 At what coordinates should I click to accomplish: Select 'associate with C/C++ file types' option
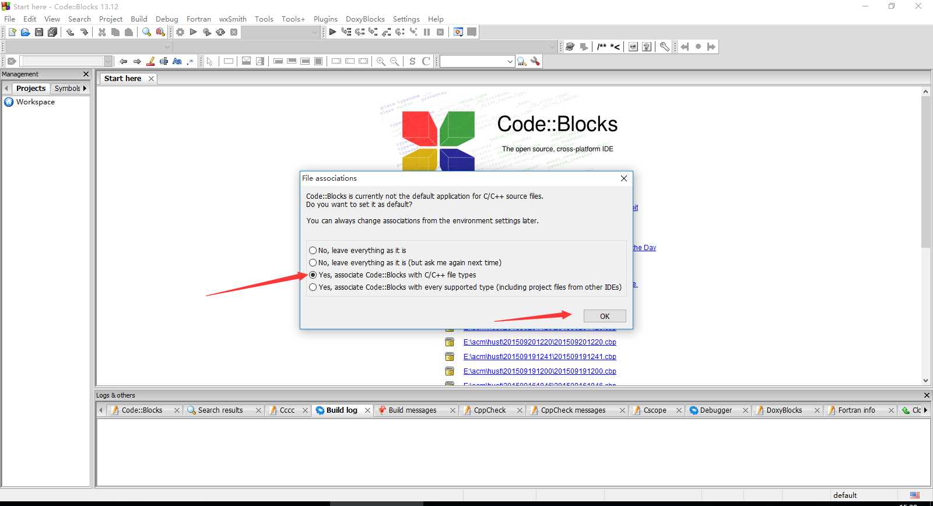[392, 275]
